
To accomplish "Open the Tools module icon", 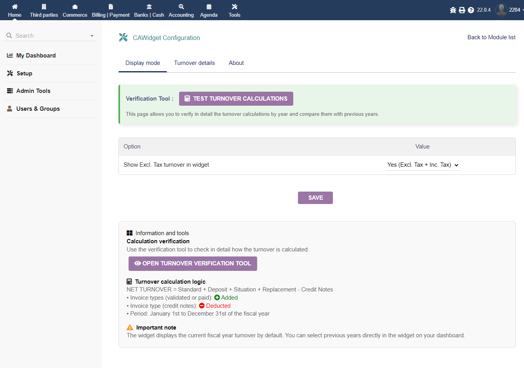I will coord(235,7).
